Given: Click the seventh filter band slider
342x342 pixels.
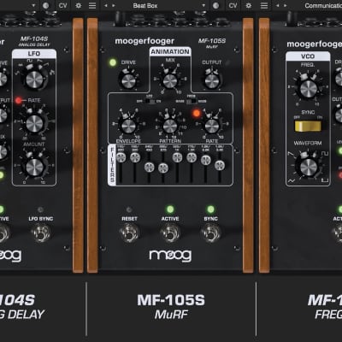Looking at the screenshot, I should tap(205, 160).
